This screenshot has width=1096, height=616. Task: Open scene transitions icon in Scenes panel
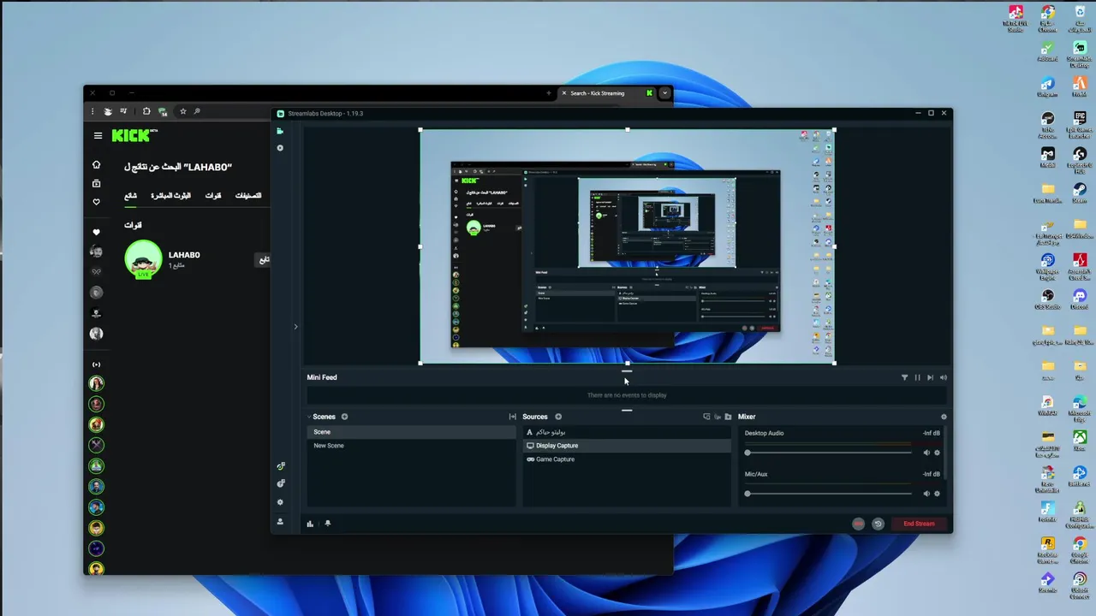coord(512,417)
